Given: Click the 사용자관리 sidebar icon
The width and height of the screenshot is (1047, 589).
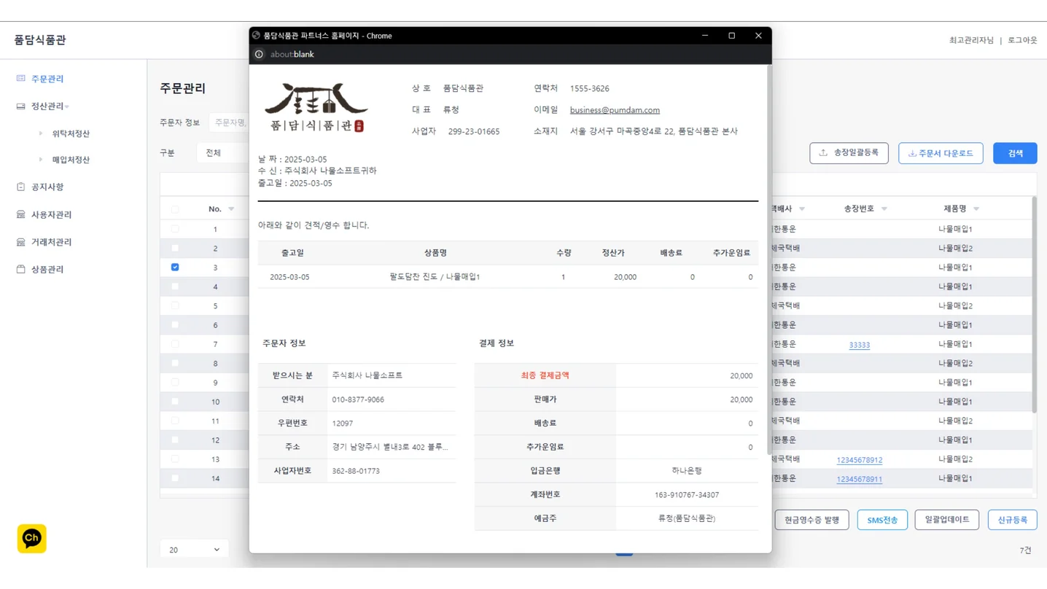Looking at the screenshot, I should click(20, 214).
